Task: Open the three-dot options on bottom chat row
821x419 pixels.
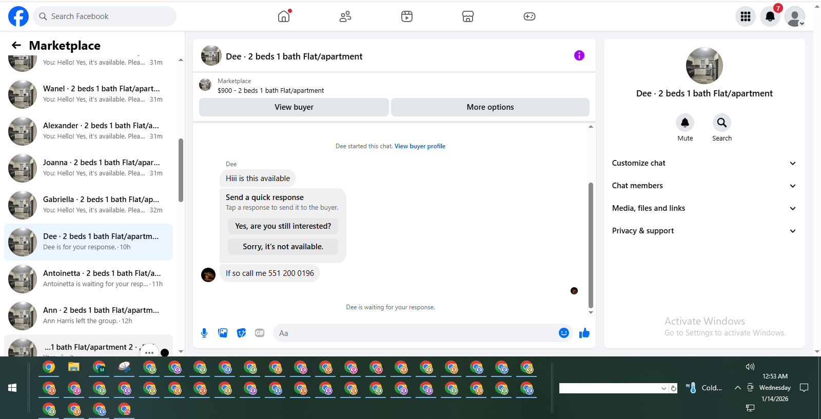Action: coord(149,352)
